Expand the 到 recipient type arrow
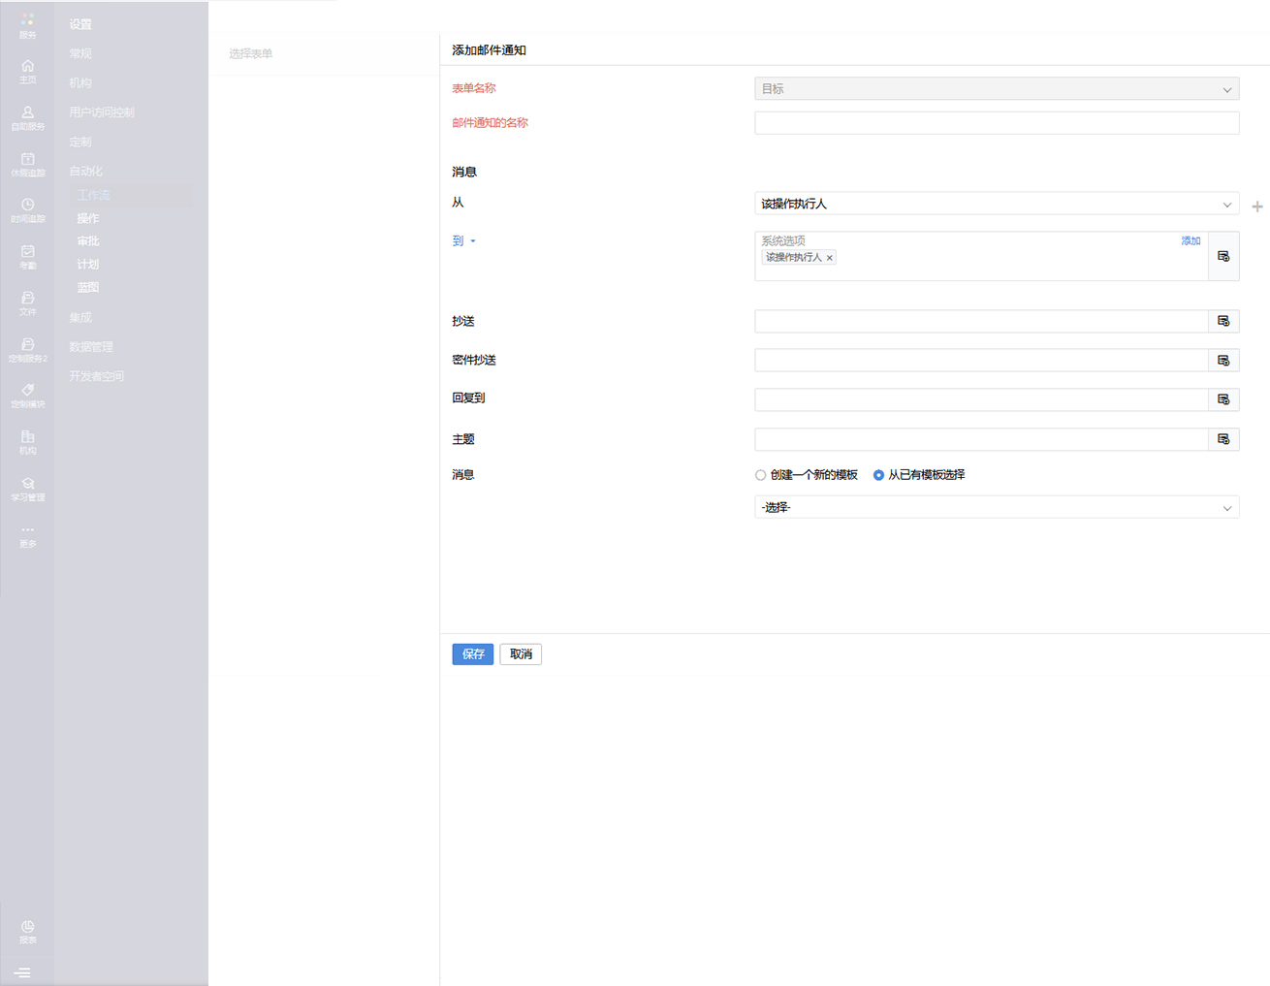 (473, 241)
